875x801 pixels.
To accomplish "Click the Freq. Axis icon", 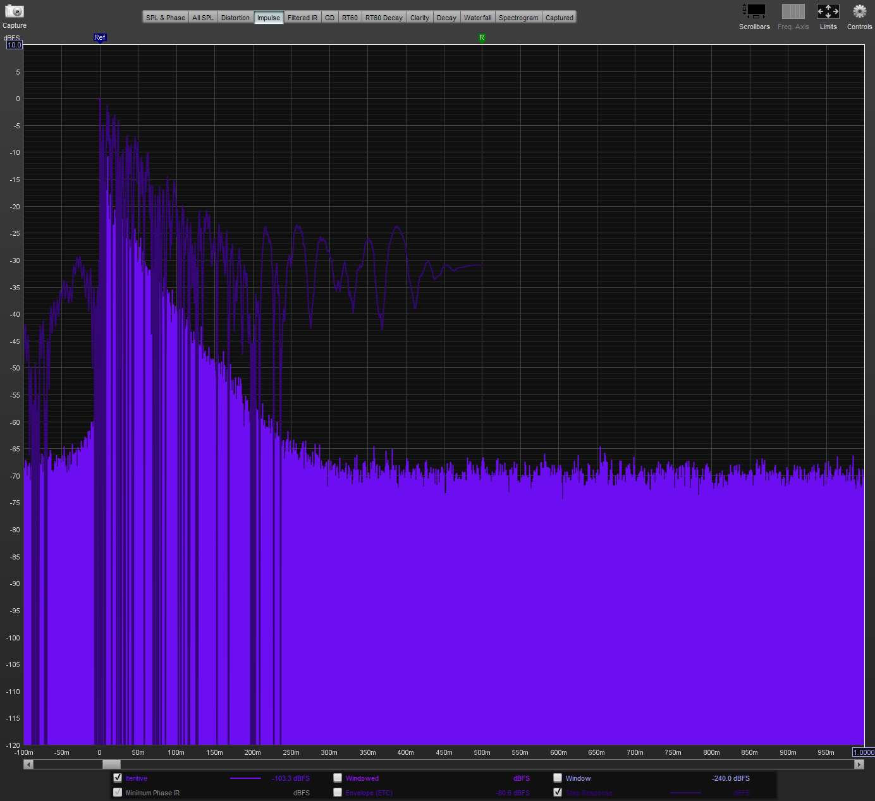I will [x=793, y=11].
